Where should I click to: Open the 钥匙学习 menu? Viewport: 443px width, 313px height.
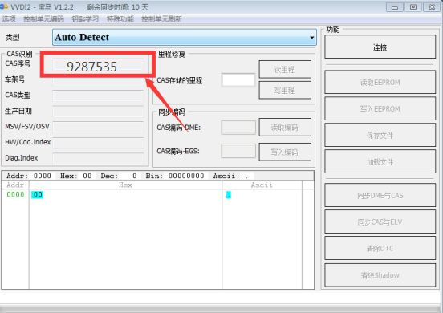click(85, 19)
